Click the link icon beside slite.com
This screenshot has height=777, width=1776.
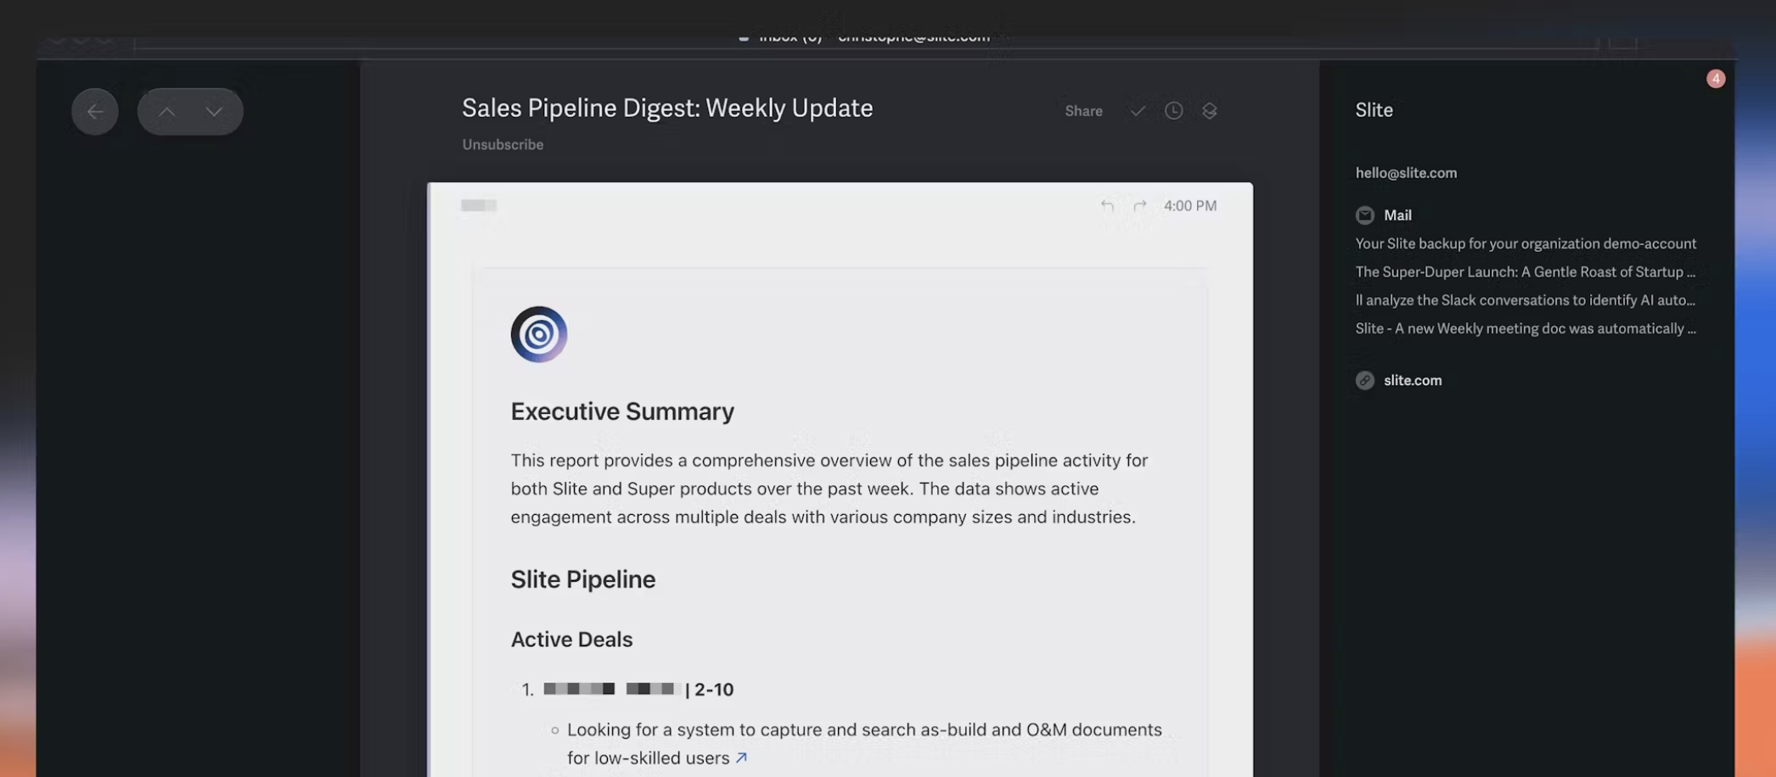tap(1364, 381)
